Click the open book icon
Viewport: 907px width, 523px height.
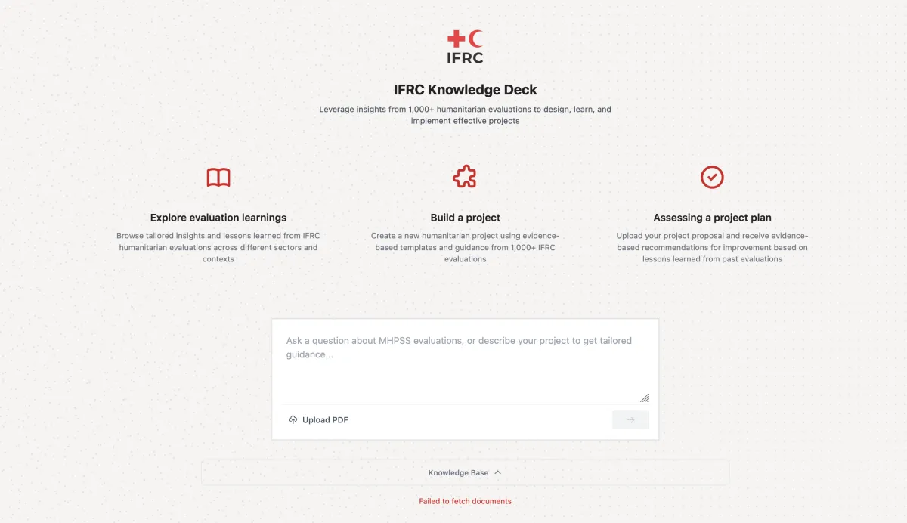point(218,178)
